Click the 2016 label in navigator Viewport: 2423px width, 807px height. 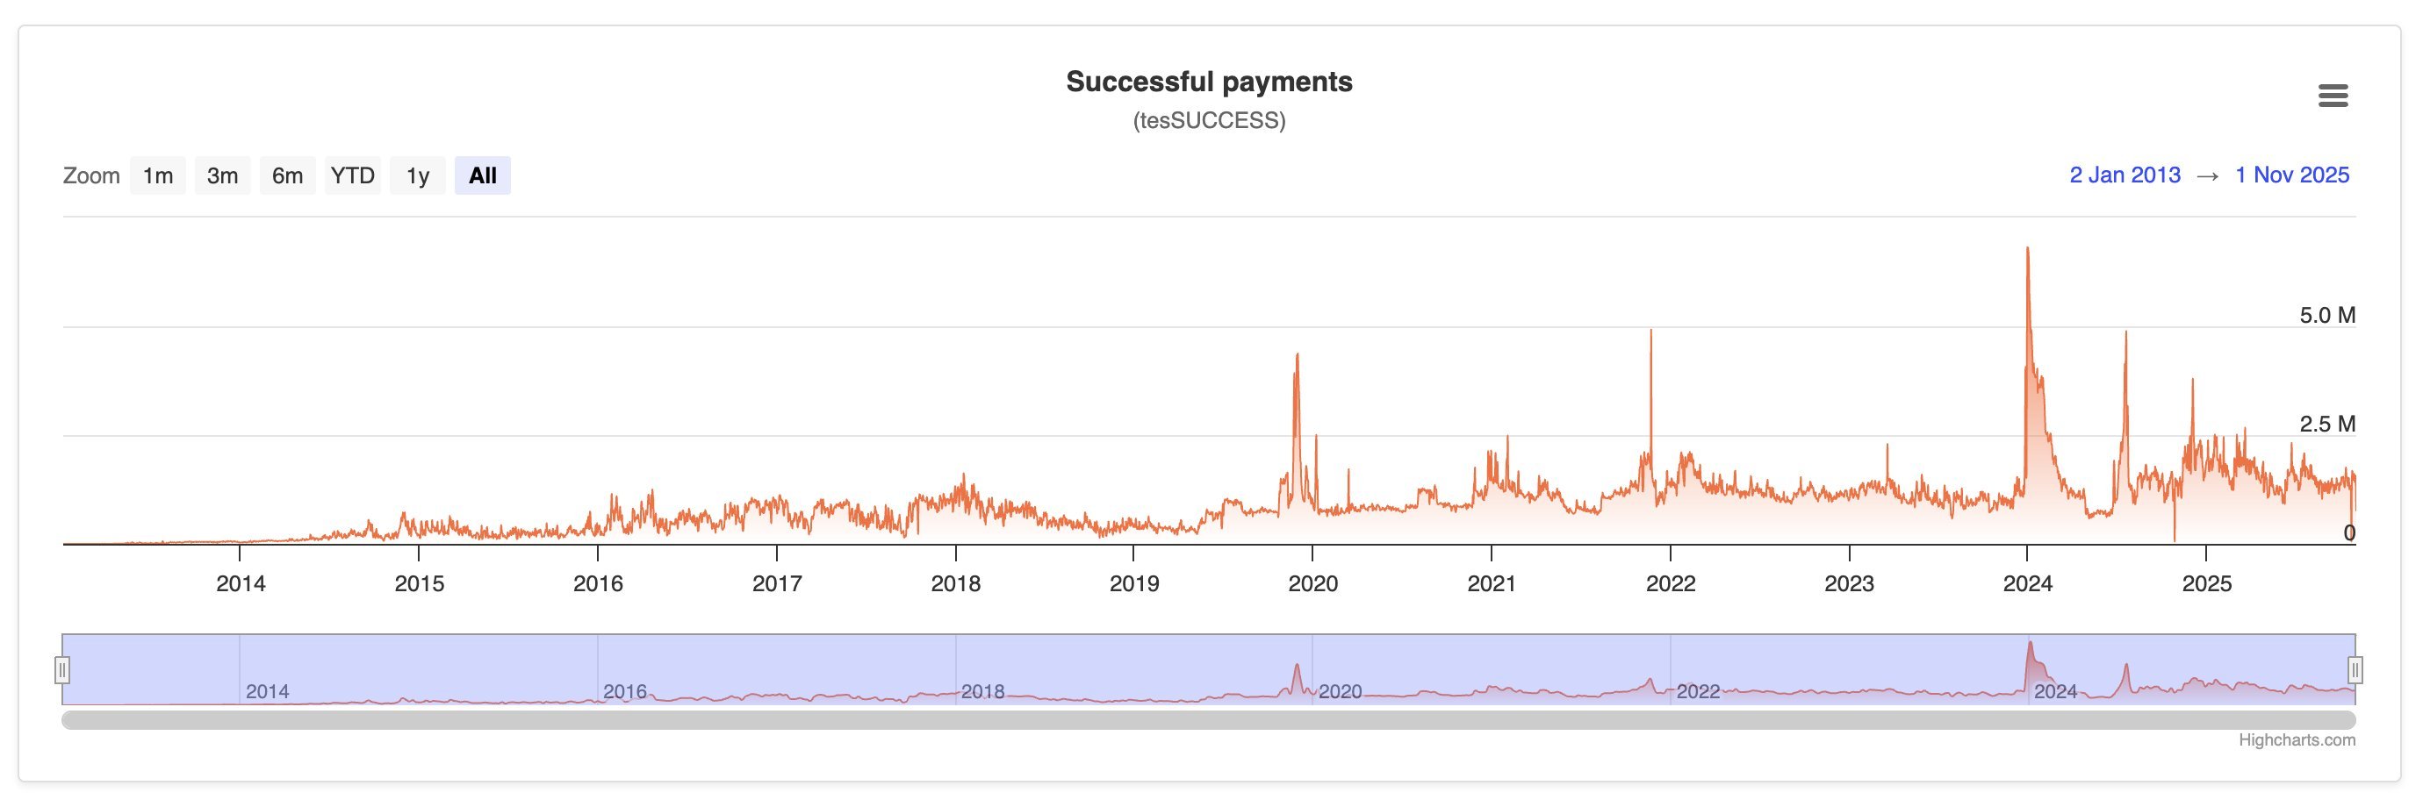click(624, 691)
